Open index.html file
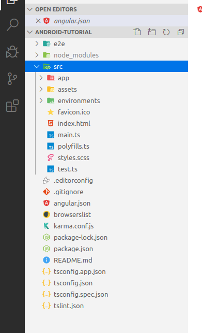 74,124
